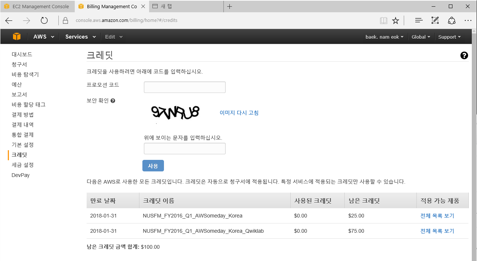
Task: Select NUSFM_FY2016_Q1_AWSomeday_Korea_Qwiklab credit name
Action: (203, 231)
